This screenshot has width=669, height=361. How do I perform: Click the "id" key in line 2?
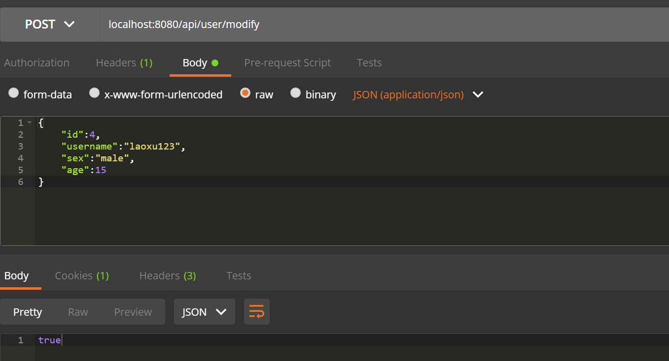click(x=72, y=134)
